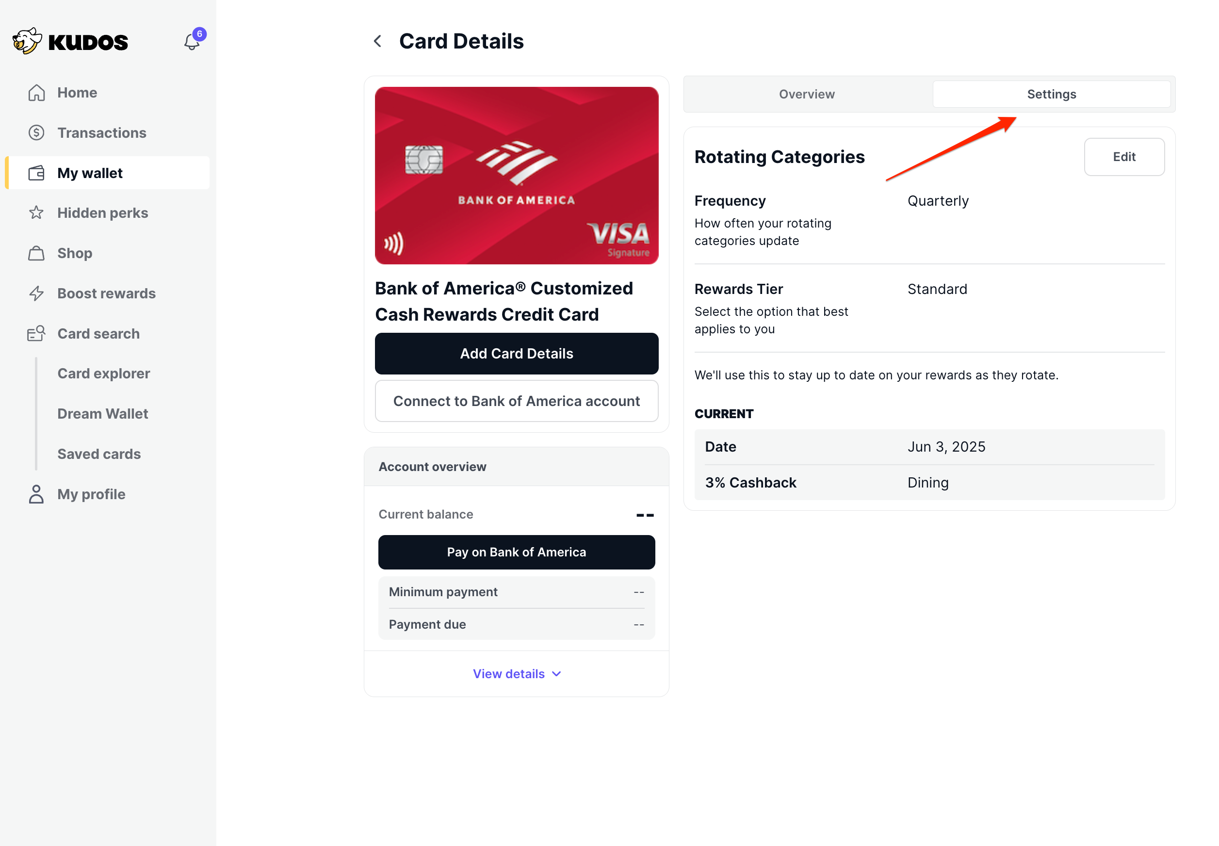1219x846 pixels.
Task: Open notifications bell icon
Action: pyautogui.click(x=192, y=41)
